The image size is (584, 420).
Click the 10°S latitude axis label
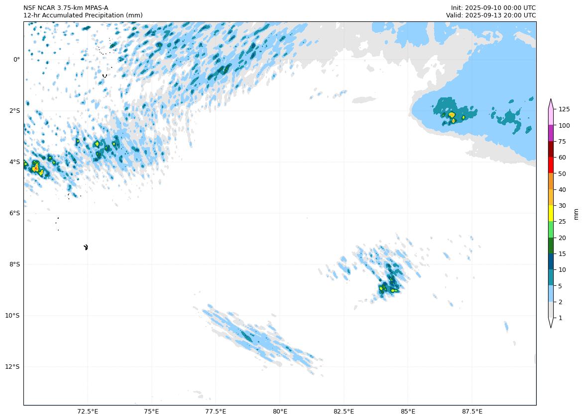pos(12,316)
